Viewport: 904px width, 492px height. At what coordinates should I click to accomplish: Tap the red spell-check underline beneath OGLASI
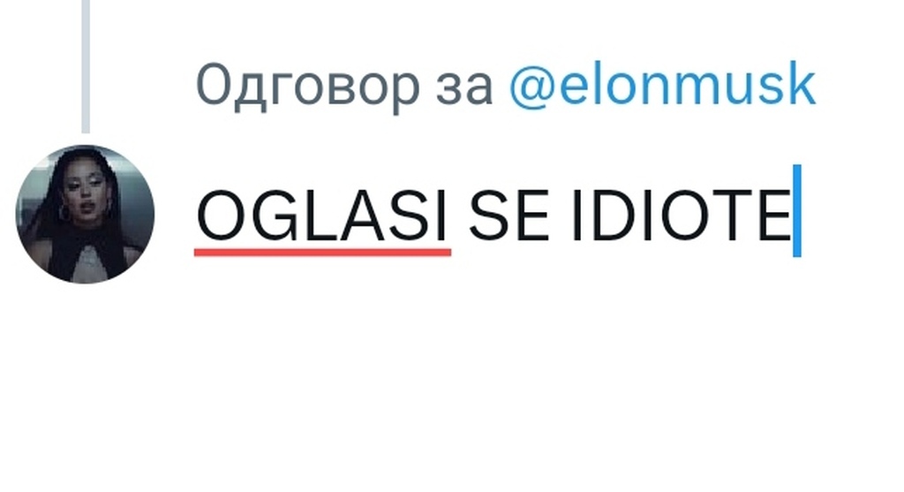323,252
